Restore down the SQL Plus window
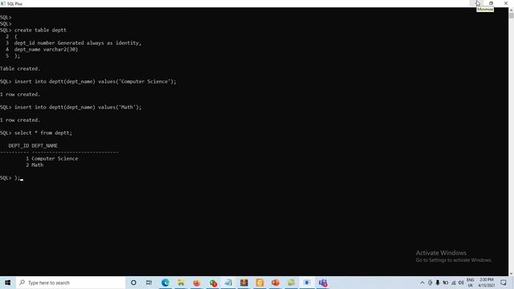This screenshot has height=289, width=514. (x=491, y=3)
